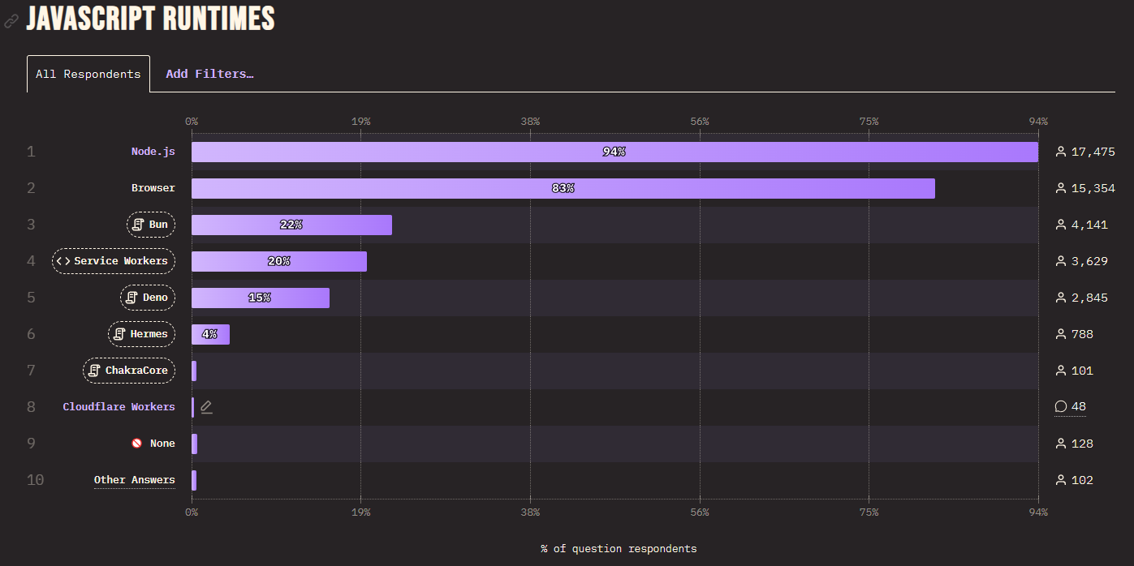Open the Other Answers link

[135, 480]
